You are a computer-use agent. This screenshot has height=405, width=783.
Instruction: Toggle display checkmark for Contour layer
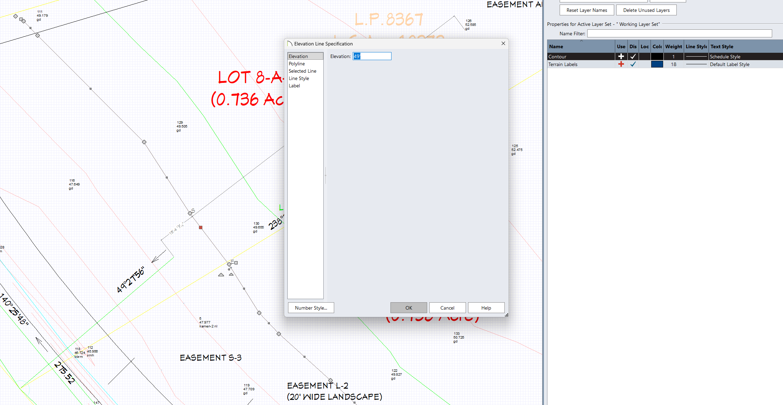[633, 57]
